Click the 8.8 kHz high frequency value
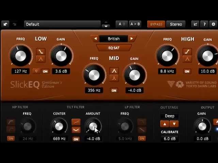Viewport: 218px width, 163px height. [x=167, y=71]
